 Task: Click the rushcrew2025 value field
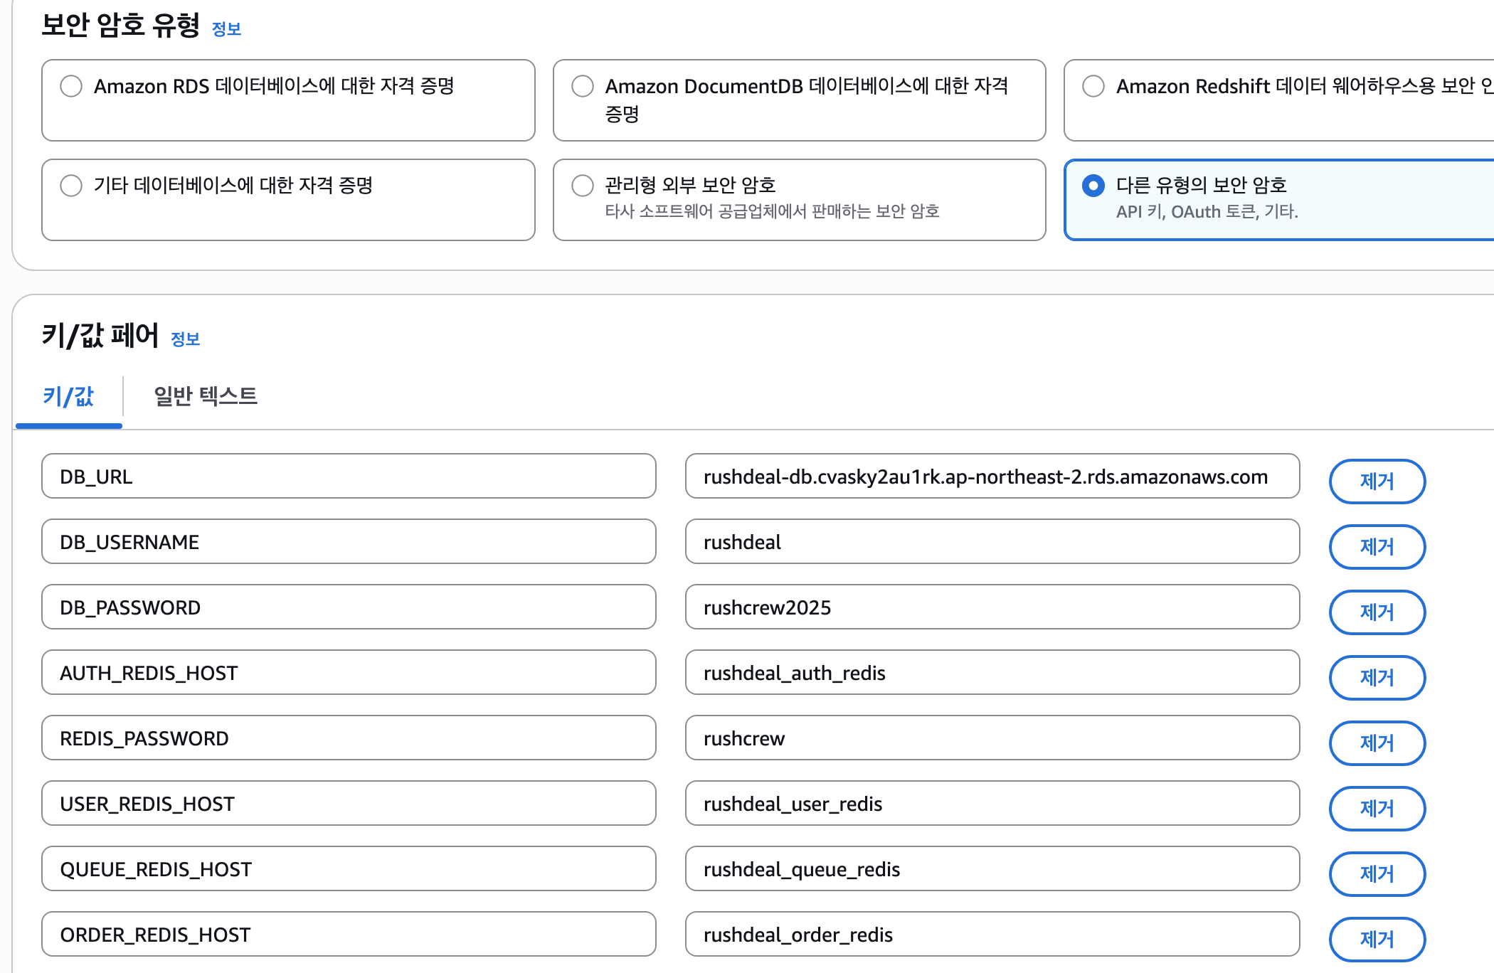coord(992,607)
